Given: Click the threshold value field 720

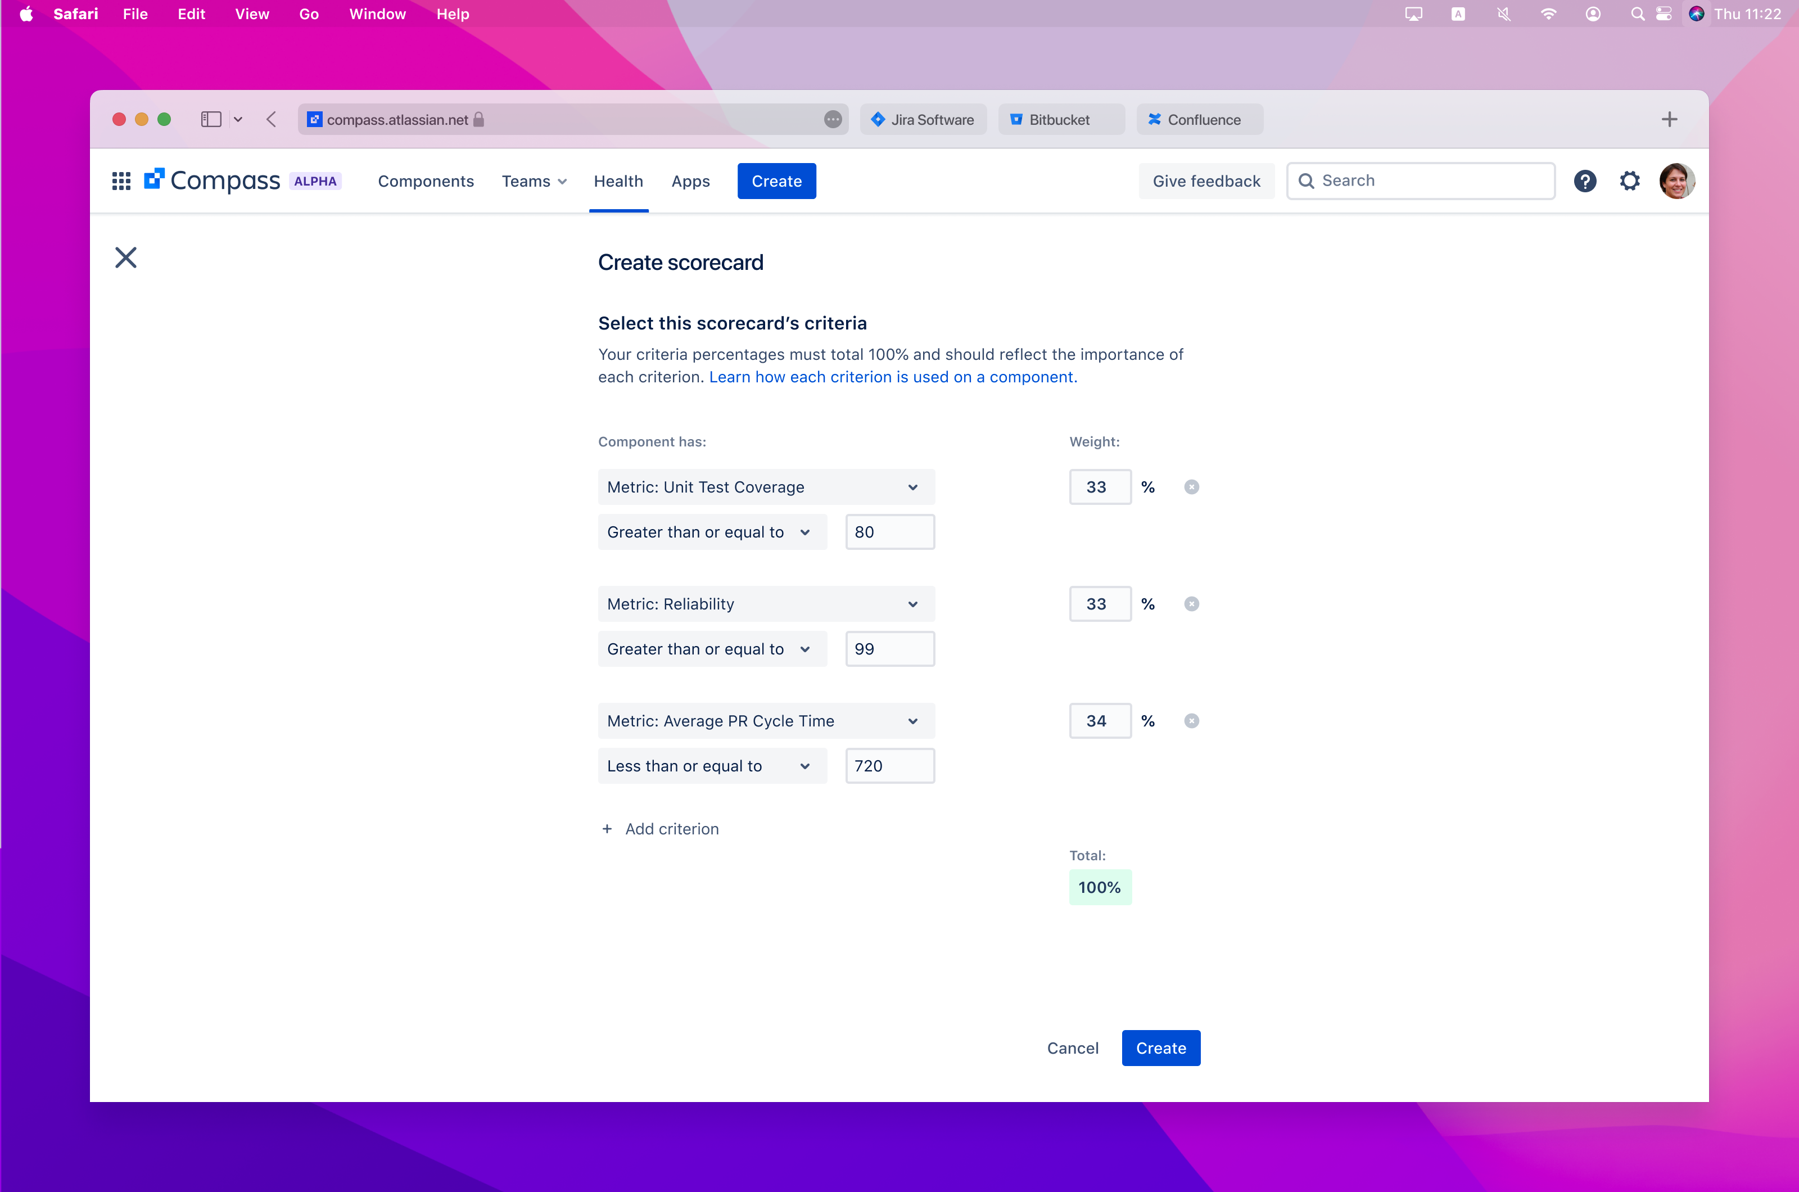Looking at the screenshot, I should [x=890, y=766].
